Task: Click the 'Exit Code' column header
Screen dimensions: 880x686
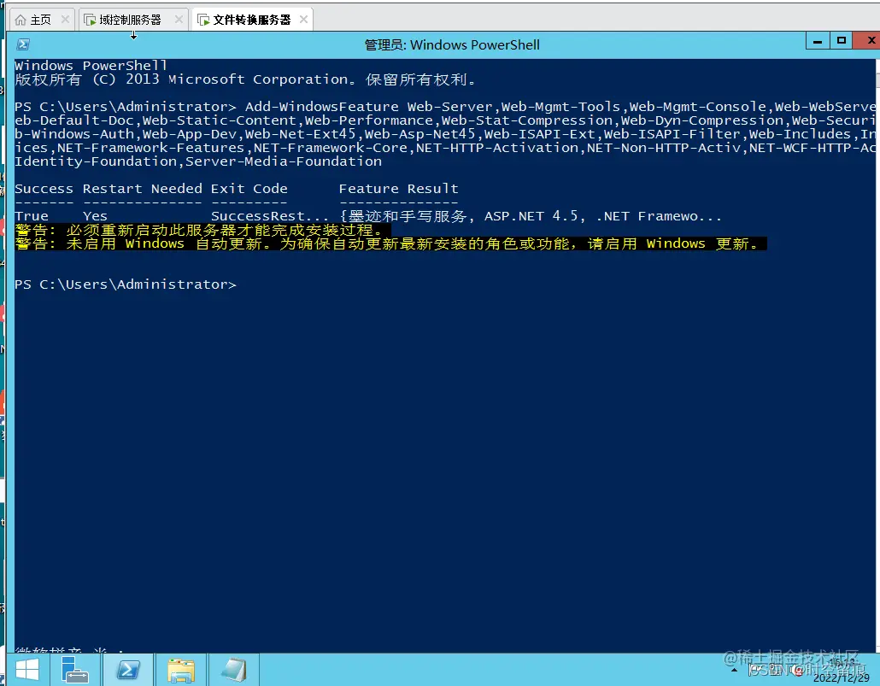Action: 249,189
